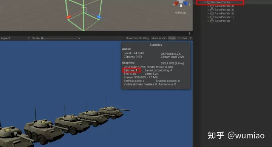Screen dimensions: 272x147
Task: Open the Aspect ratio dropdown
Action: pos(15,38)
